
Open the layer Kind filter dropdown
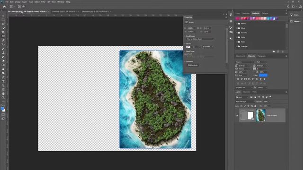click(x=242, y=97)
